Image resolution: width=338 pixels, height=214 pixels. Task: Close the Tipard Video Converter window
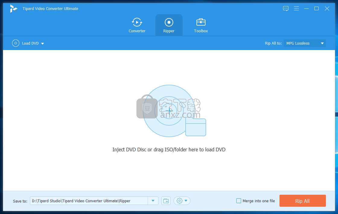[x=327, y=8]
